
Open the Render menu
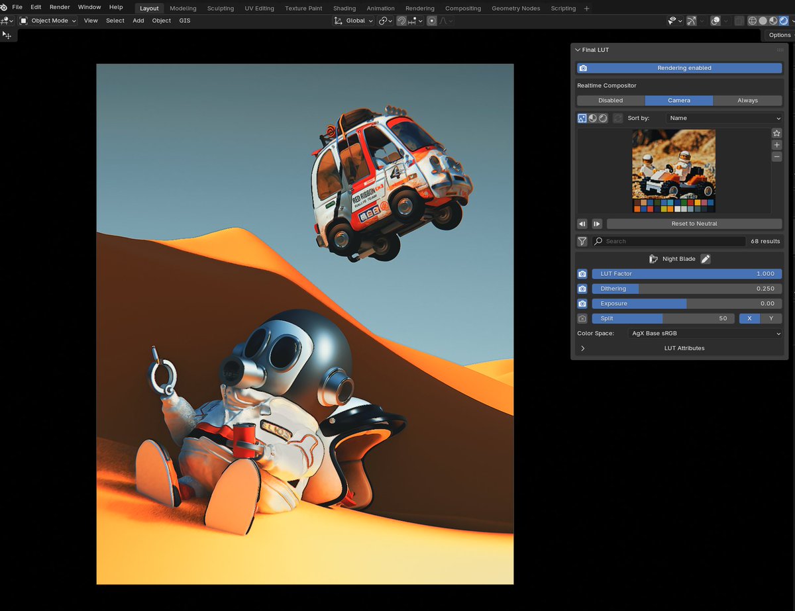[60, 7]
